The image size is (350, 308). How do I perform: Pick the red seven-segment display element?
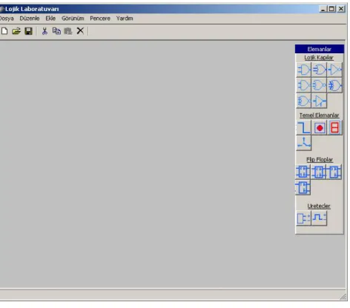pos(334,128)
